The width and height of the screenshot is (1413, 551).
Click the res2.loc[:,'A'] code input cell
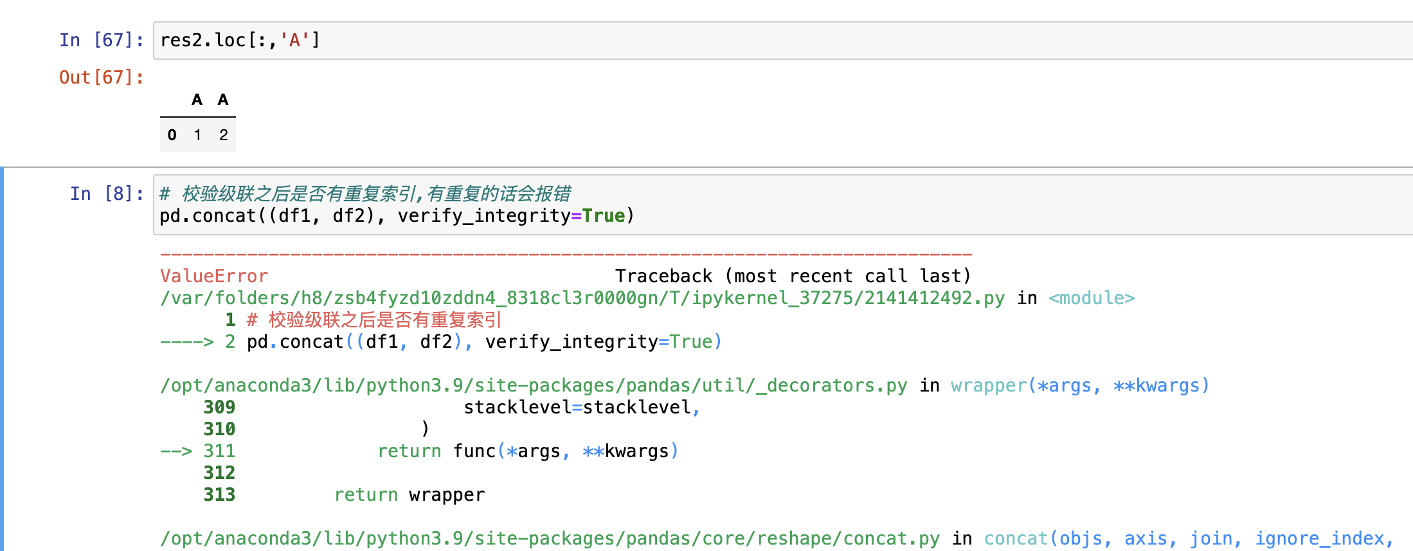pyautogui.click(x=771, y=41)
